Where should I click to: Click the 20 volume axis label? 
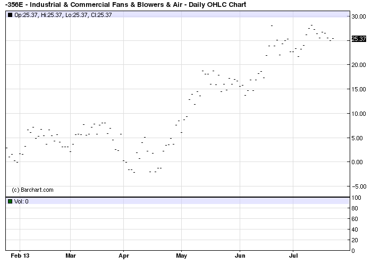click(x=354, y=240)
